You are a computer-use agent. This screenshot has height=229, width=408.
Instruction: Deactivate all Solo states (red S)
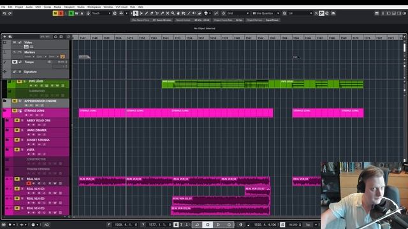point(61,13)
